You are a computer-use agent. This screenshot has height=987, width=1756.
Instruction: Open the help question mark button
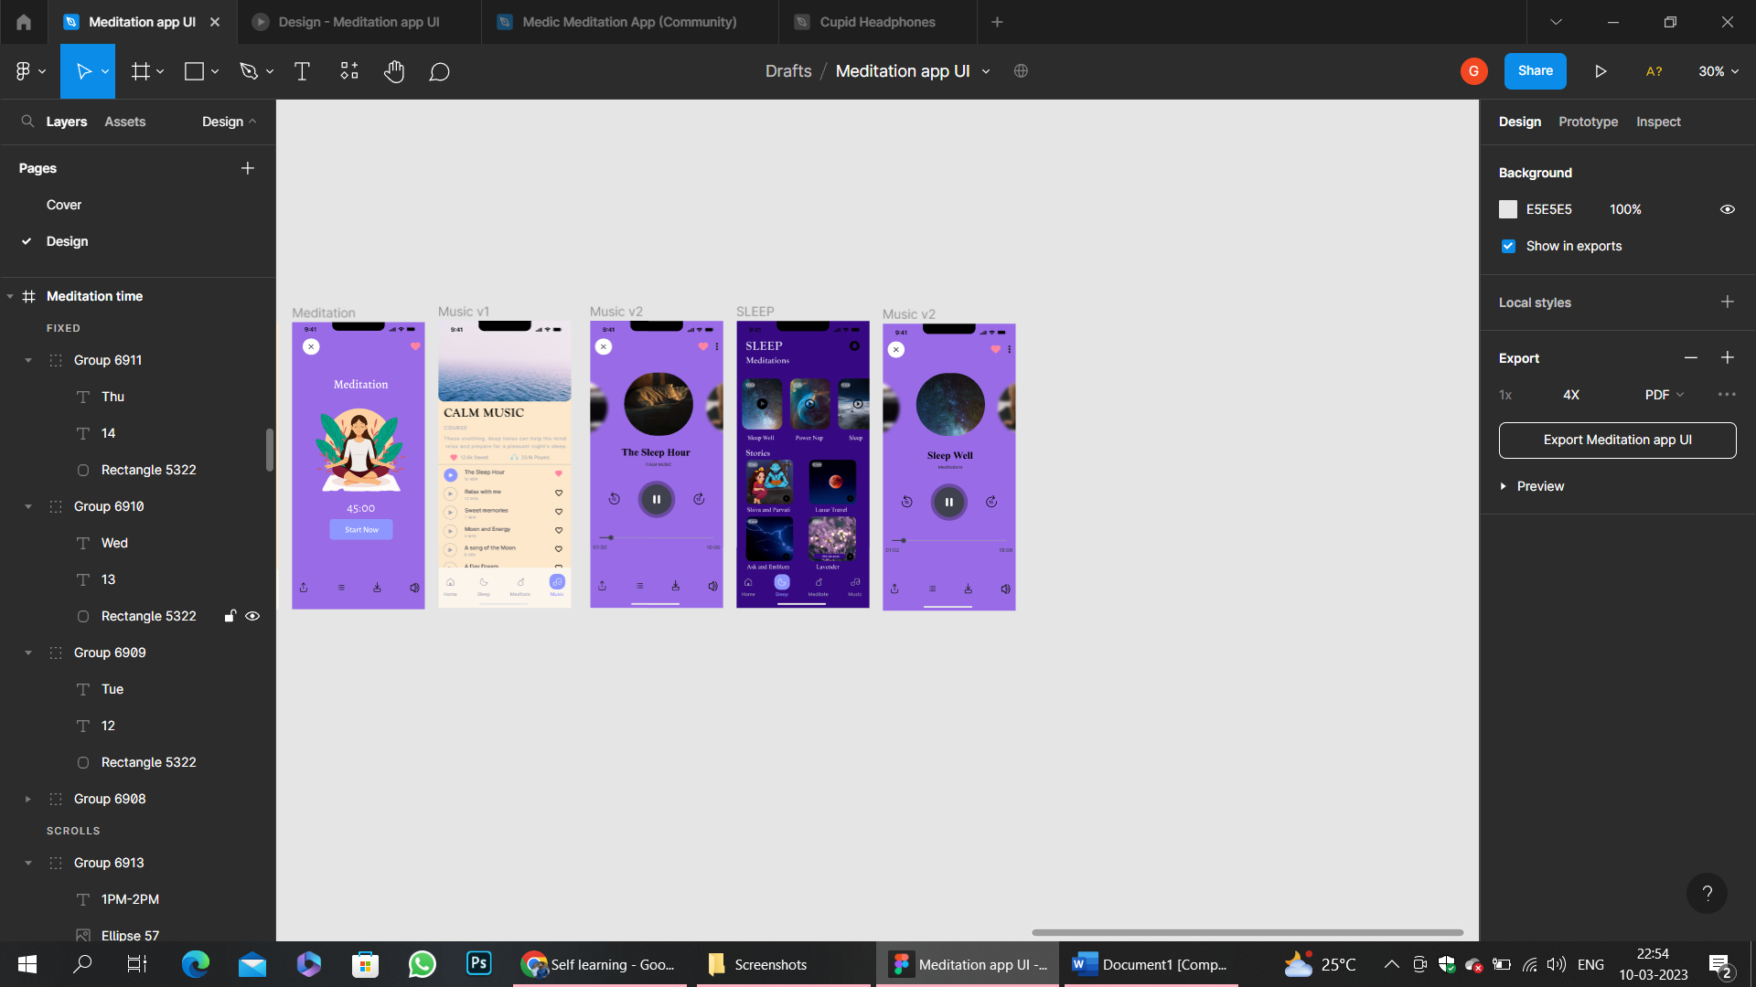pos(1707,894)
